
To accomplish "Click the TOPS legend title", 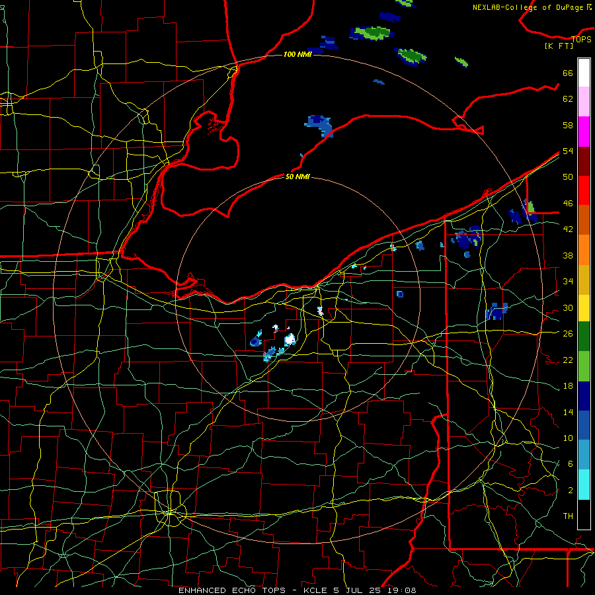I will 581,39.
